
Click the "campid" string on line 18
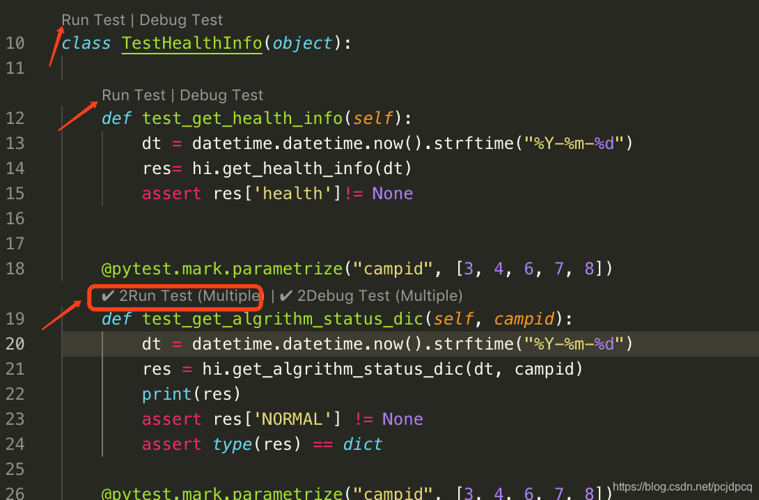[393, 269]
